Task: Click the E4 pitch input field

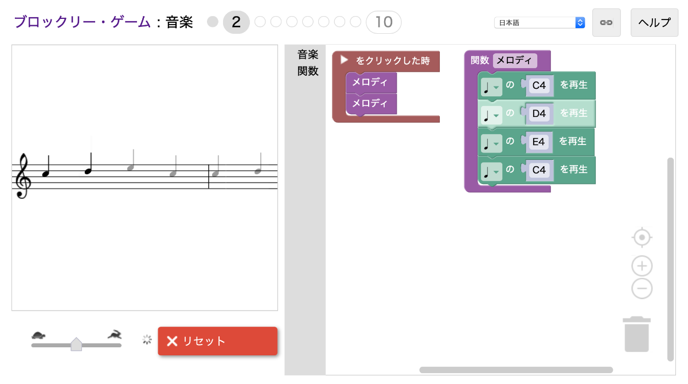Action: [538, 142]
